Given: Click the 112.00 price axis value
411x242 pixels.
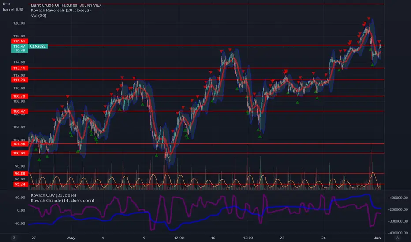Looking at the screenshot, I should click(19, 75).
